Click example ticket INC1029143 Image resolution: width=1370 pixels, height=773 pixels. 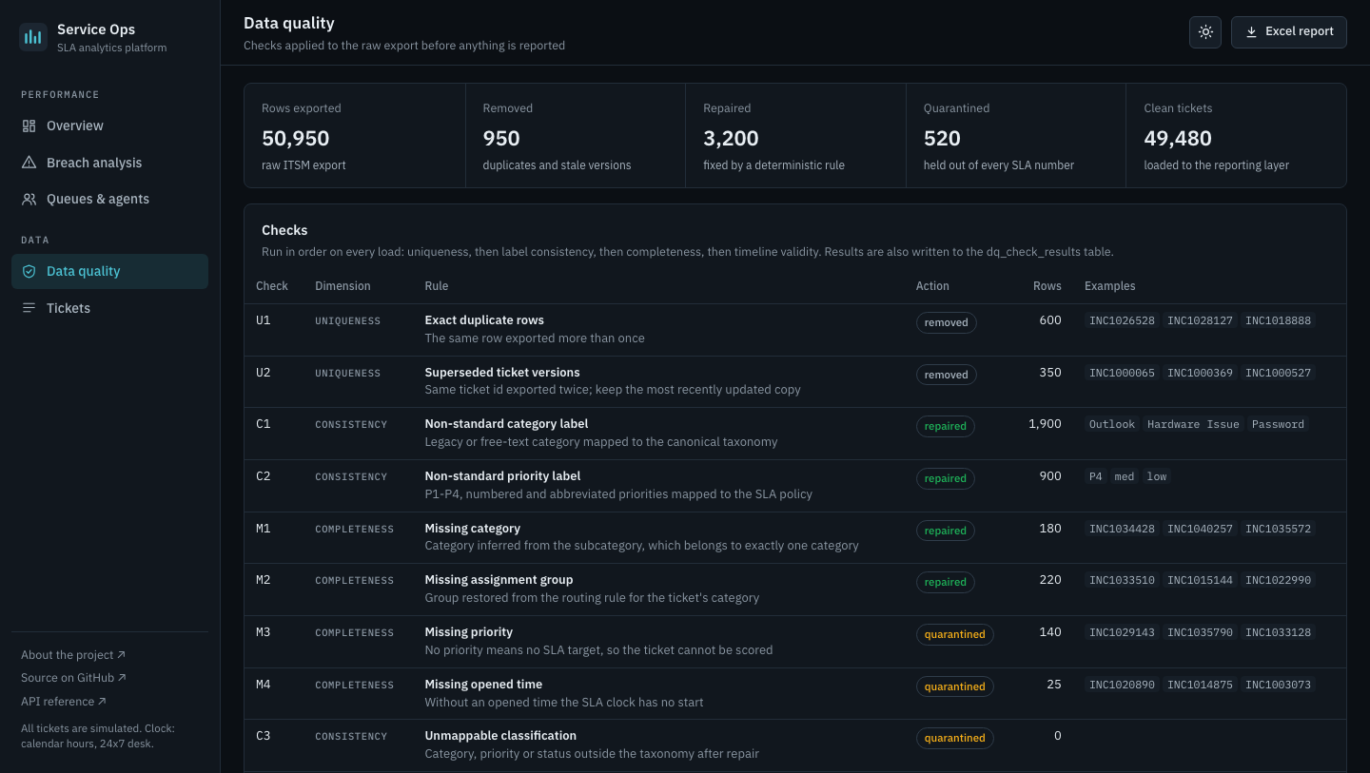coord(1122,632)
